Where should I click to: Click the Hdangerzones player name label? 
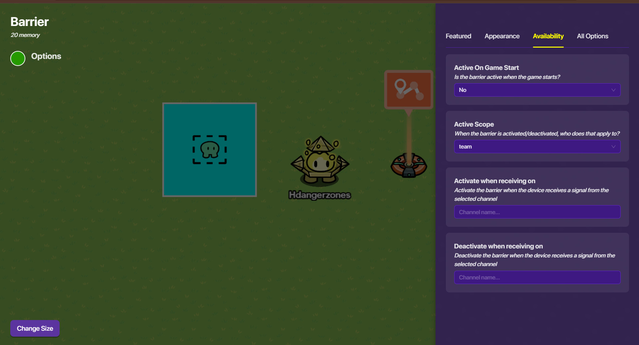click(x=319, y=195)
